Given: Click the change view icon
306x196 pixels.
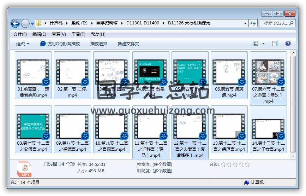Looking at the screenshot, I should 256,44.
